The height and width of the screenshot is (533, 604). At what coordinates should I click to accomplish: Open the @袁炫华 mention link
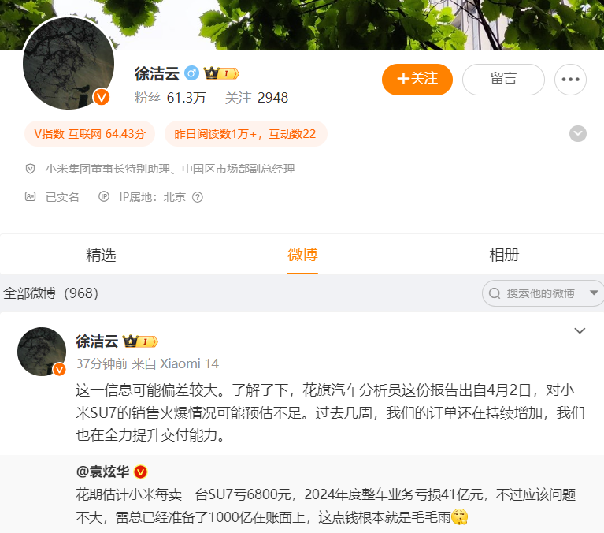point(102,471)
